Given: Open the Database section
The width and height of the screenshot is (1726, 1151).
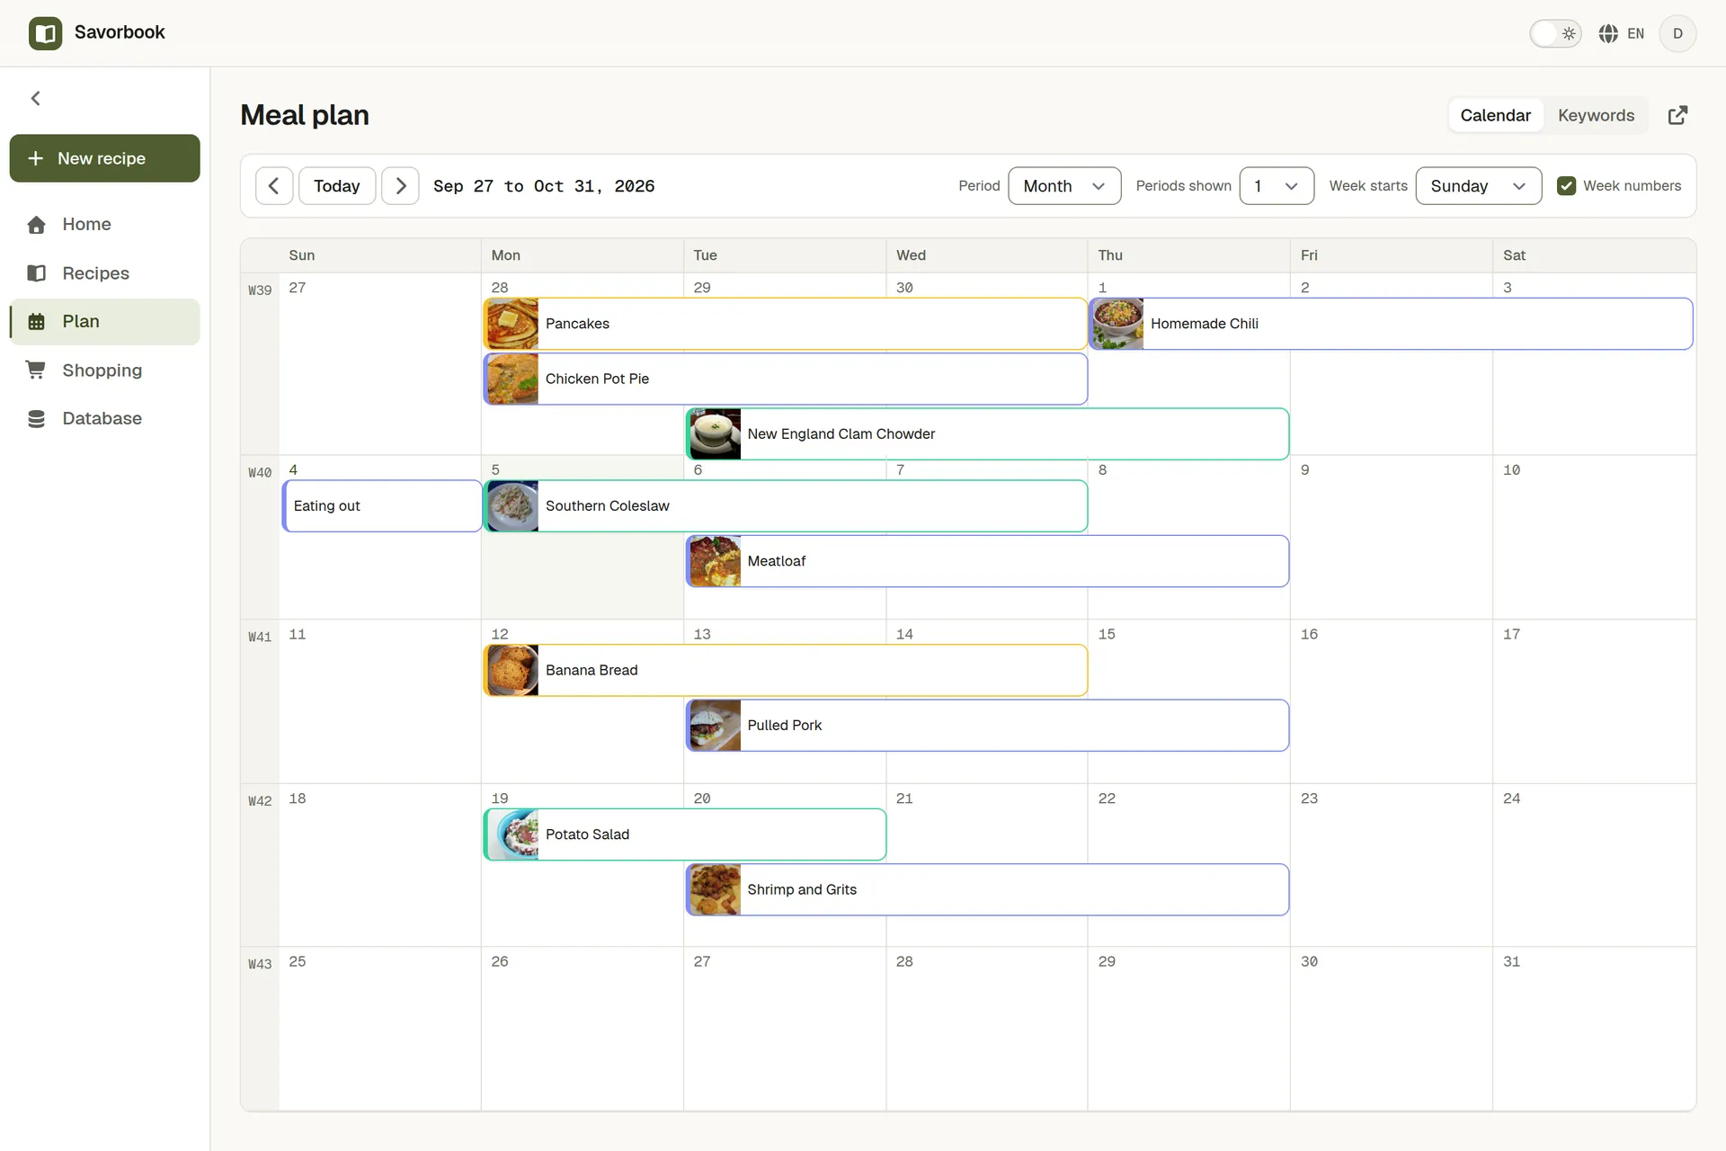Looking at the screenshot, I should [x=105, y=418].
